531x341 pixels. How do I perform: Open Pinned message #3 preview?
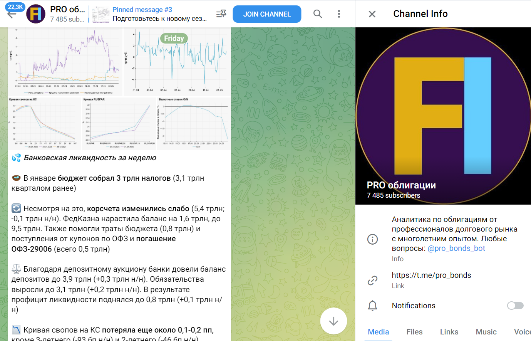(x=159, y=14)
